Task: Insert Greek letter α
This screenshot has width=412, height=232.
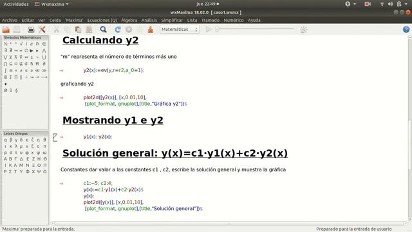Action: click(x=5, y=140)
